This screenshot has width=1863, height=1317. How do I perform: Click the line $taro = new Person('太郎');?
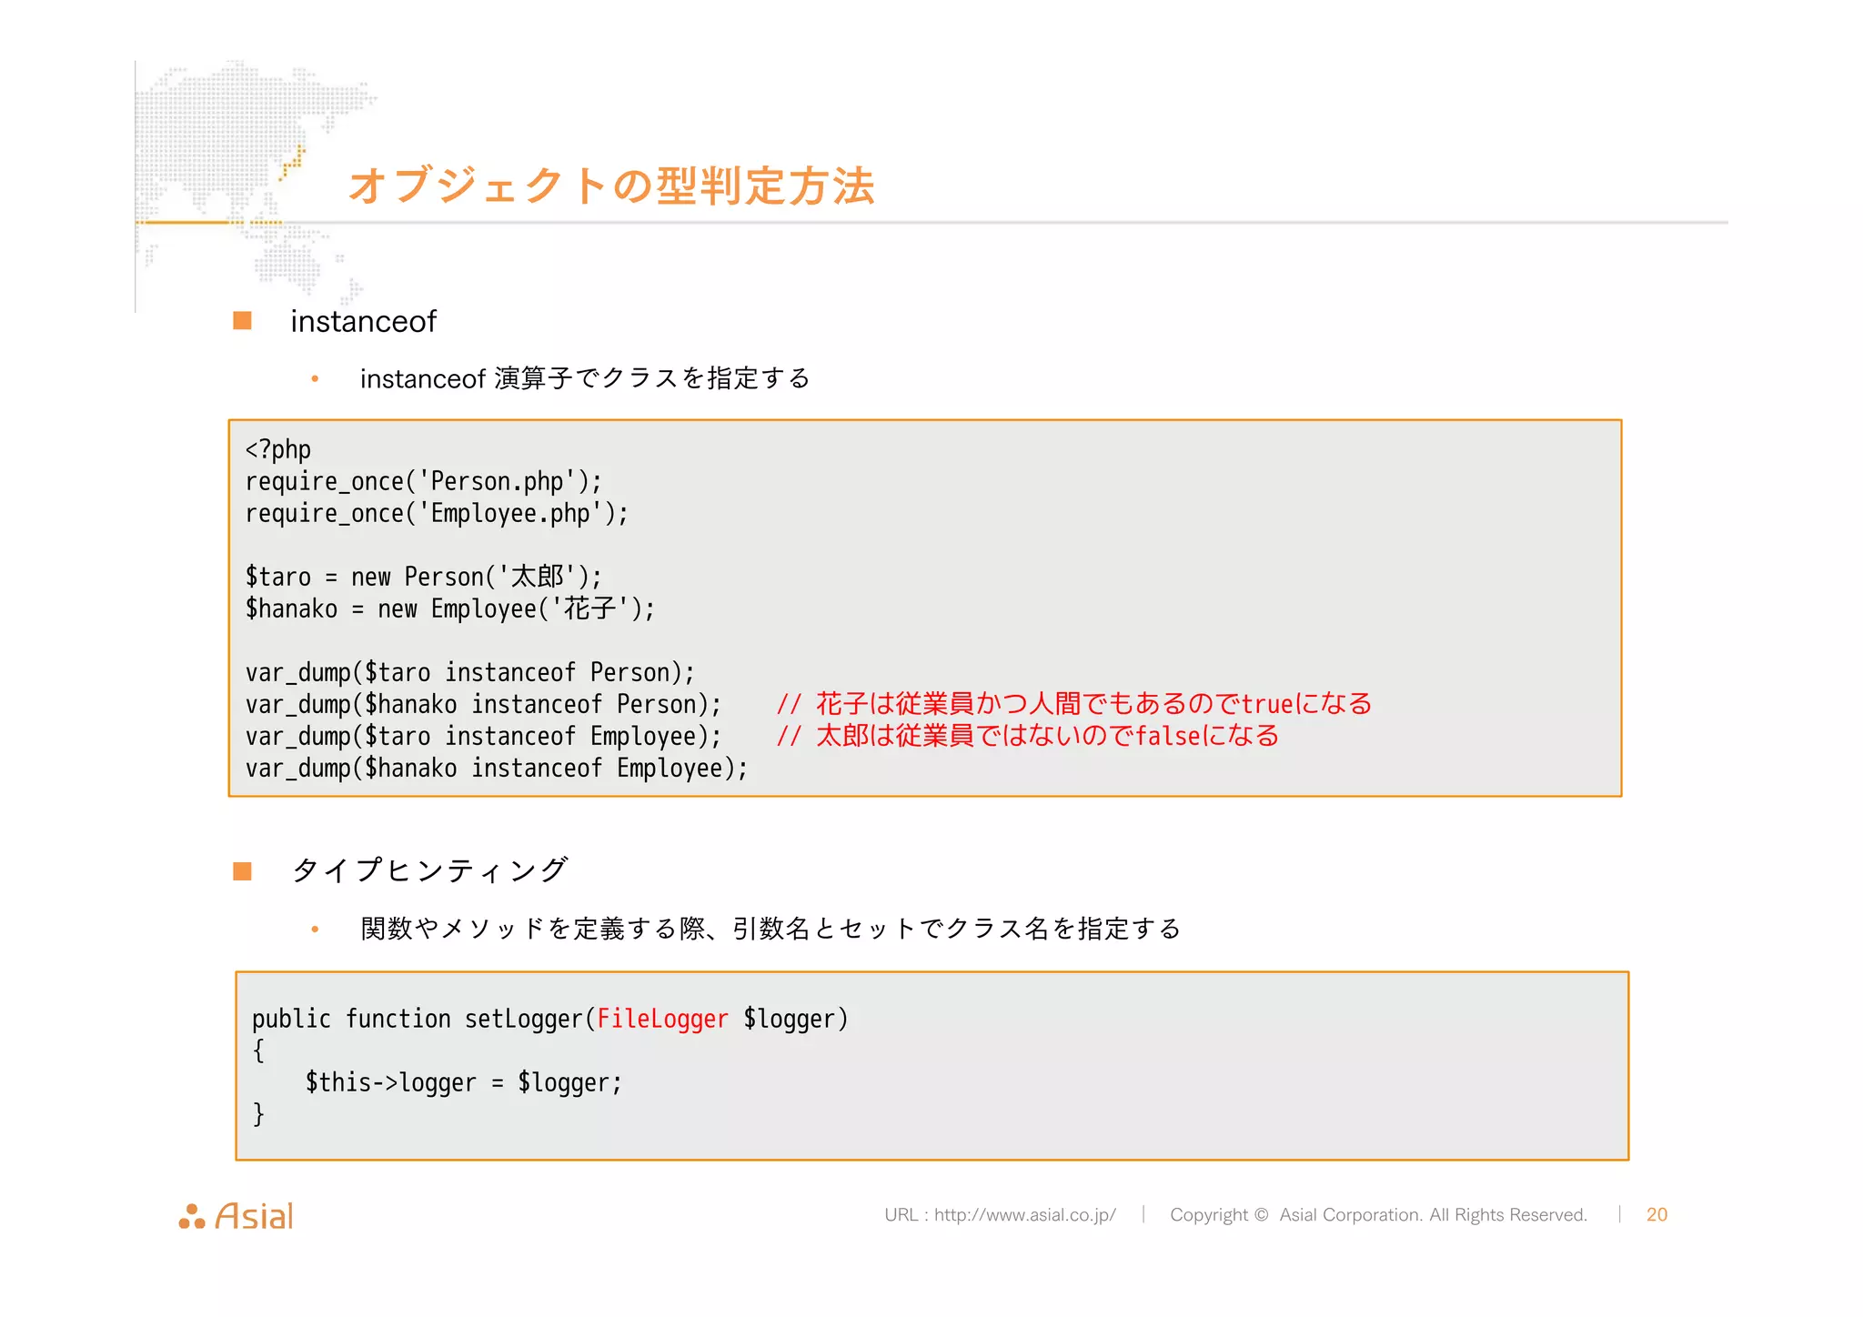pyautogui.click(x=424, y=577)
